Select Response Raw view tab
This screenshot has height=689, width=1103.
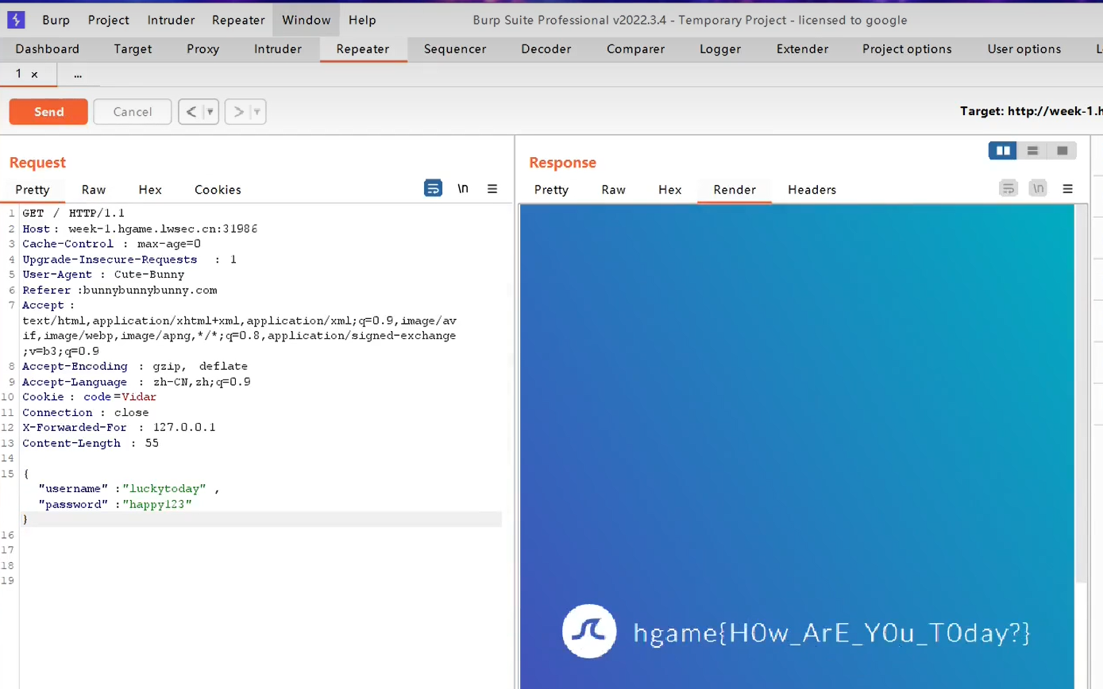click(x=614, y=190)
